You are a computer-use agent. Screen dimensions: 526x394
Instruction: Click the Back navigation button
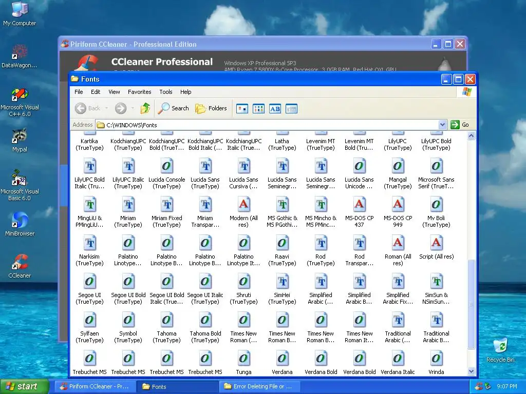[x=87, y=108]
